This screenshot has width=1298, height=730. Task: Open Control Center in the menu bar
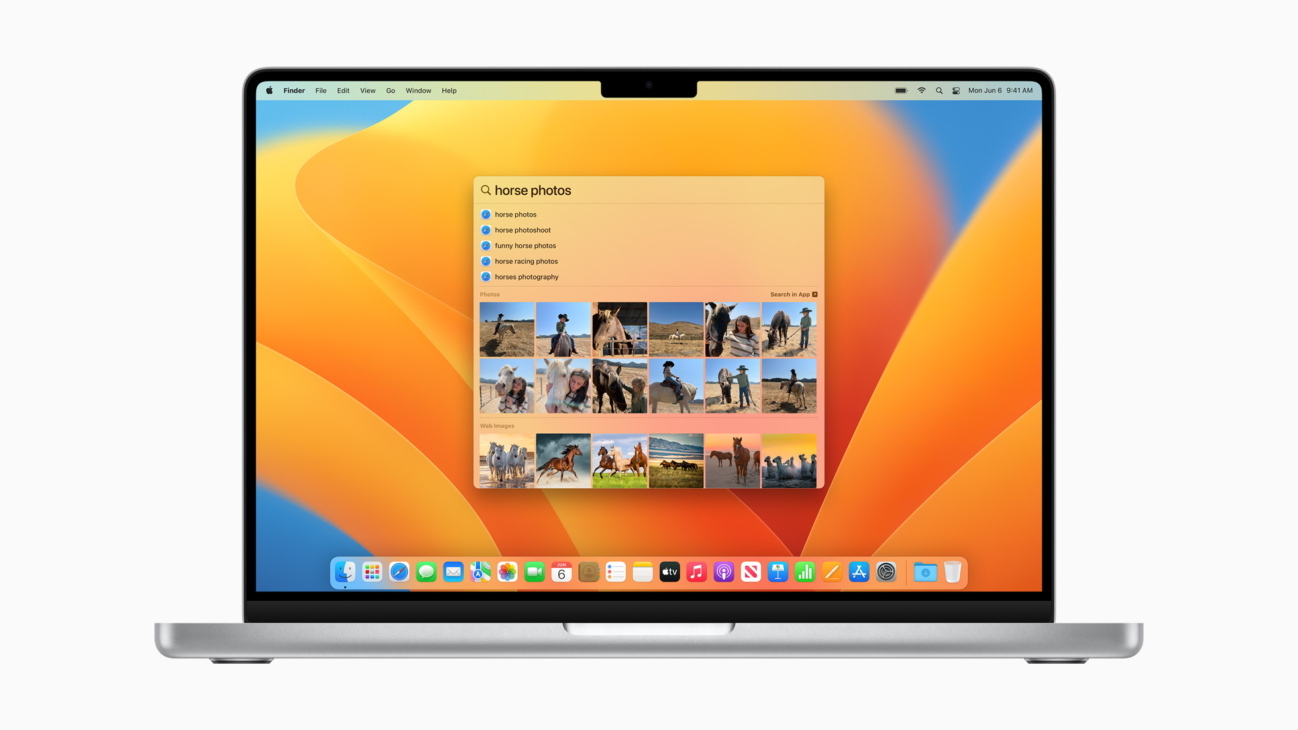(956, 90)
